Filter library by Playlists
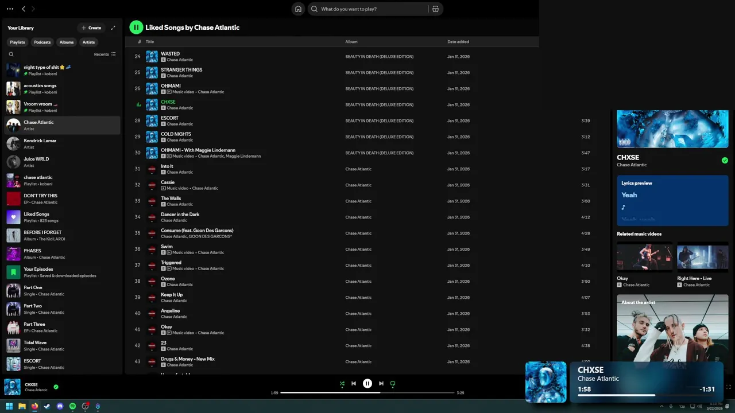This screenshot has width=735, height=413. pyautogui.click(x=18, y=42)
